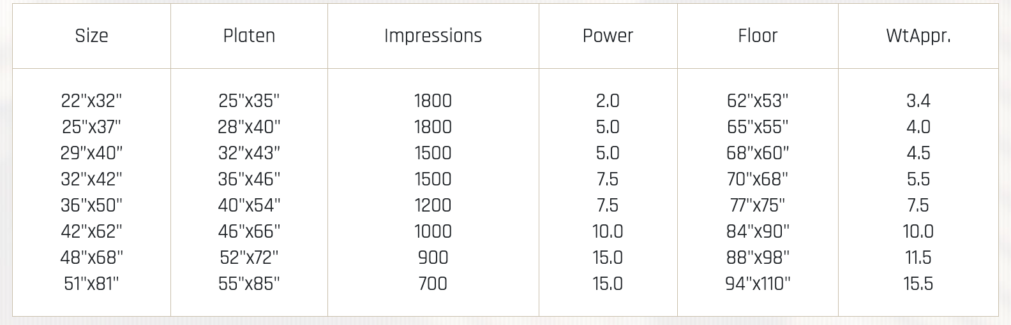Viewport: 1011px width, 325px height.
Task: Click the Platen column header
Action: (x=249, y=36)
